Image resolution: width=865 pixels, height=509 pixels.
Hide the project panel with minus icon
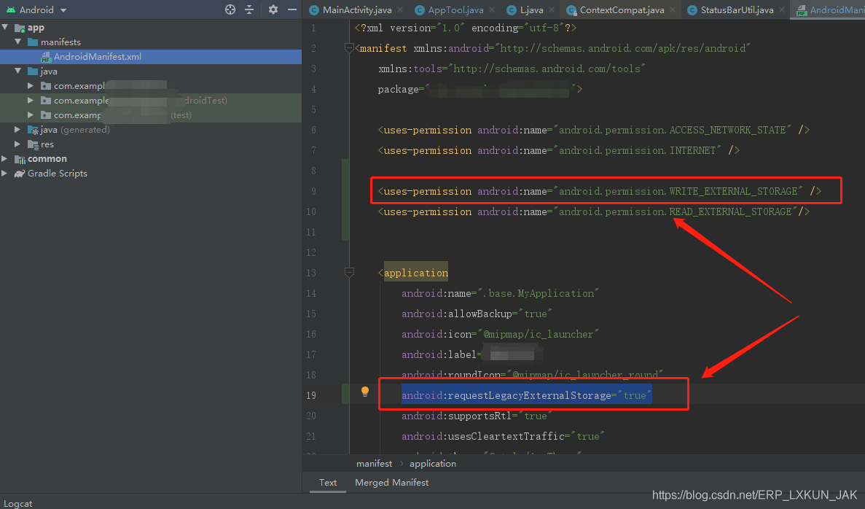(291, 9)
